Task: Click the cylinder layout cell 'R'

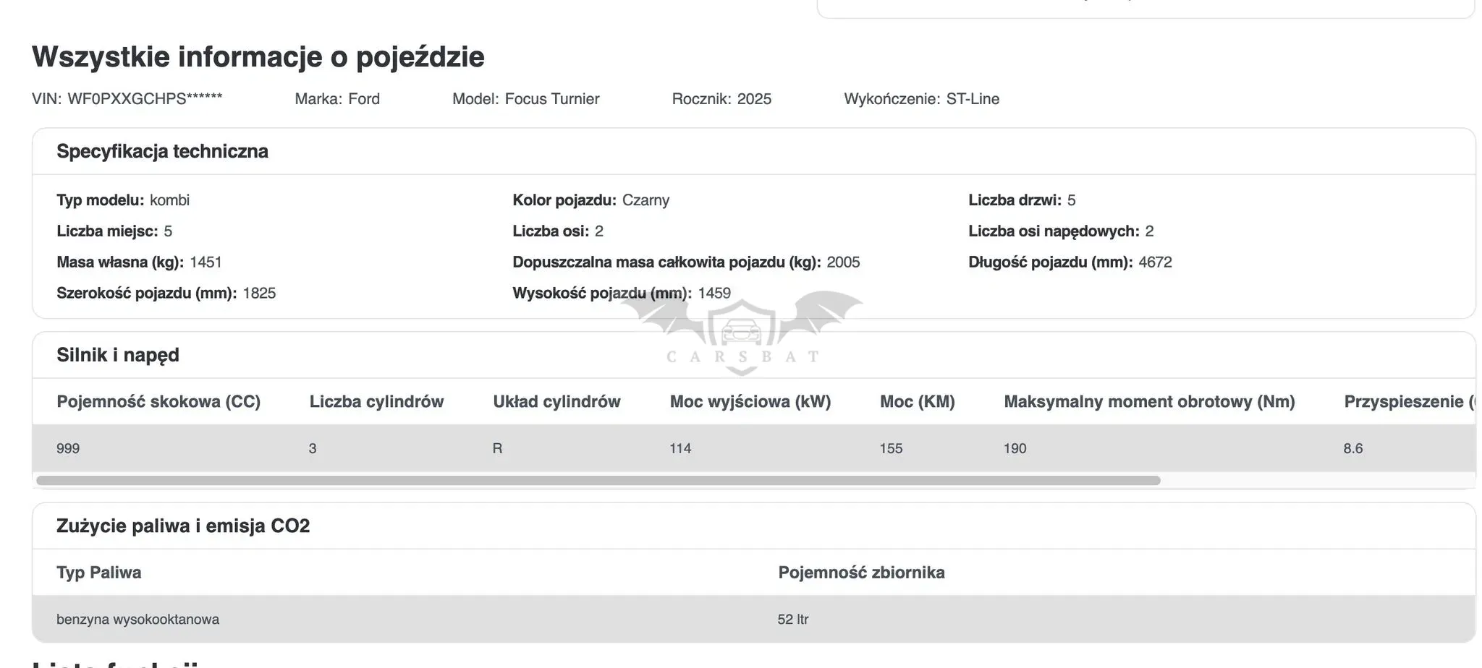Action: tap(497, 449)
